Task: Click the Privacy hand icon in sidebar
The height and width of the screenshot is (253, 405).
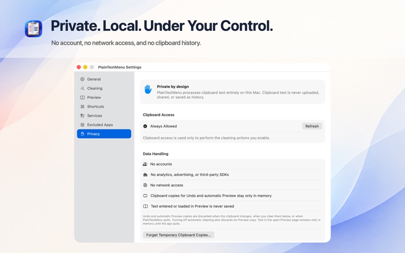Action: click(83, 134)
